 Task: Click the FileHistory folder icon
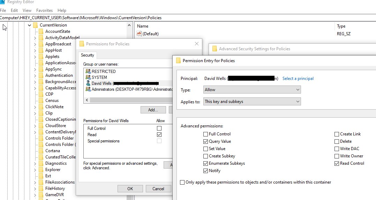[41, 188]
